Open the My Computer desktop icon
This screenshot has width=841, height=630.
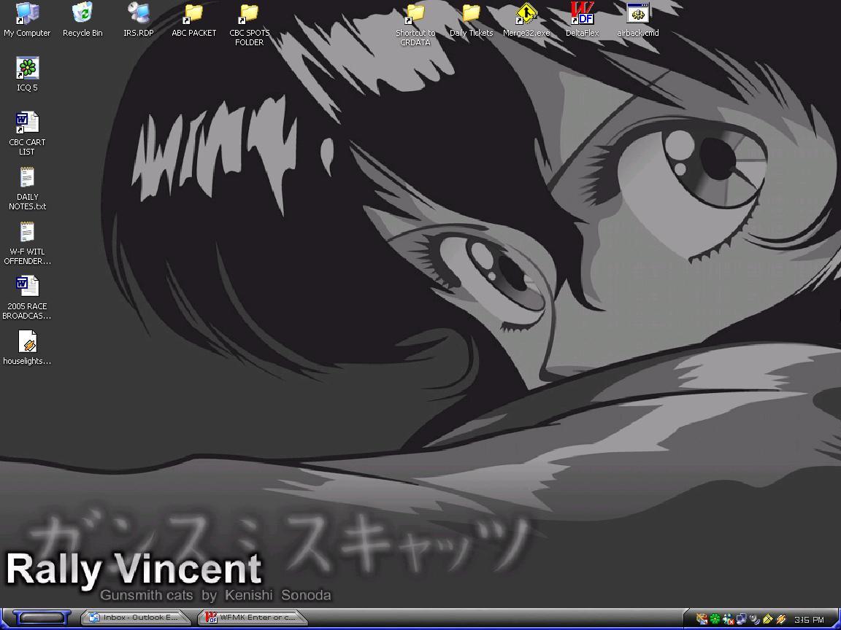pos(27,13)
